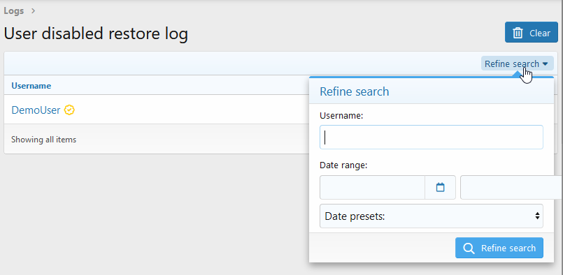Open the calendar date picker icon
Image resolution: width=563 pixels, height=275 pixels.
pyautogui.click(x=440, y=187)
